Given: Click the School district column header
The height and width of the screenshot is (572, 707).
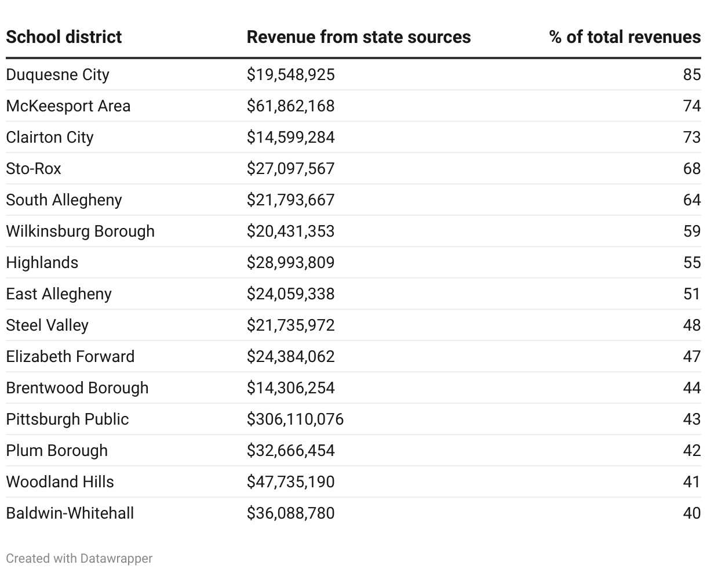Looking at the screenshot, I should (64, 37).
